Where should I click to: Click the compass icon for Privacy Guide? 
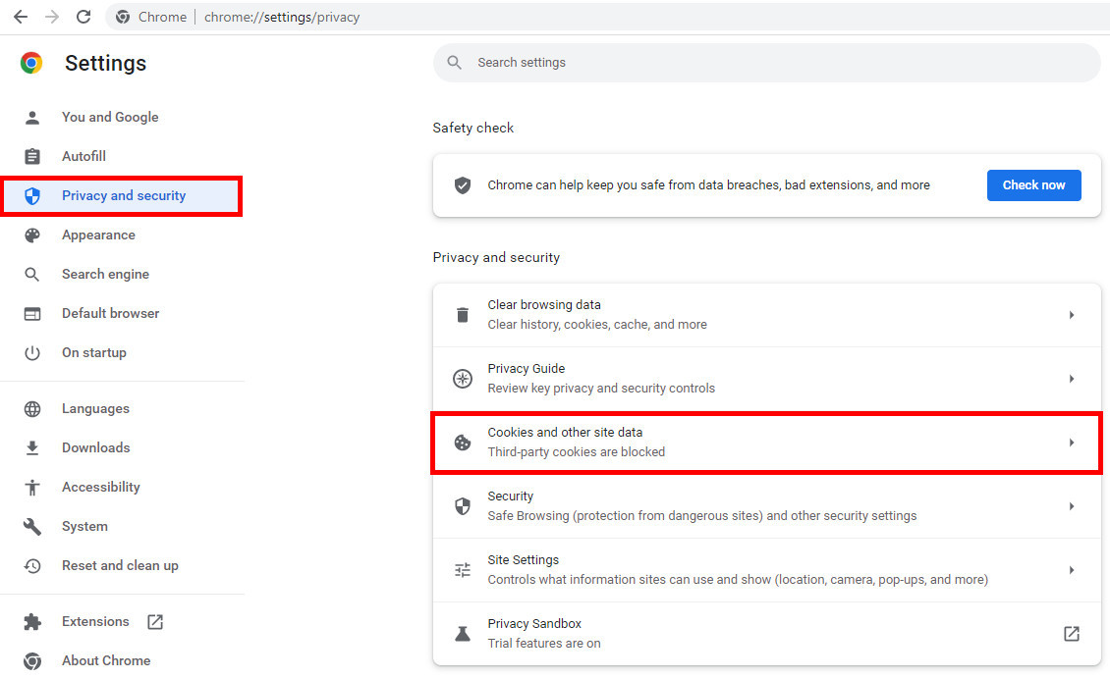pyautogui.click(x=463, y=379)
